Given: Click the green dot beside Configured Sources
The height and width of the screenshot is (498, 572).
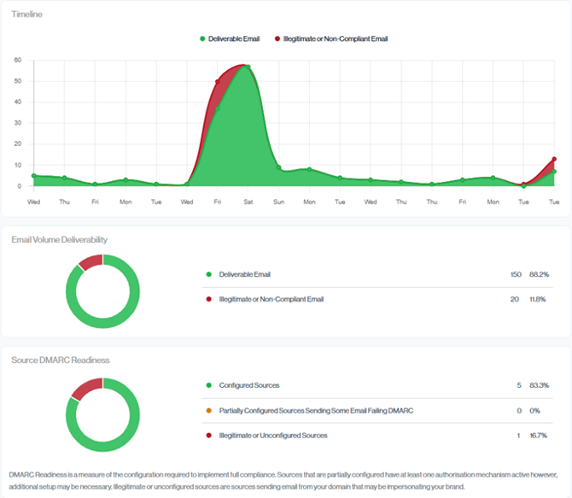Looking at the screenshot, I should click(x=207, y=386).
